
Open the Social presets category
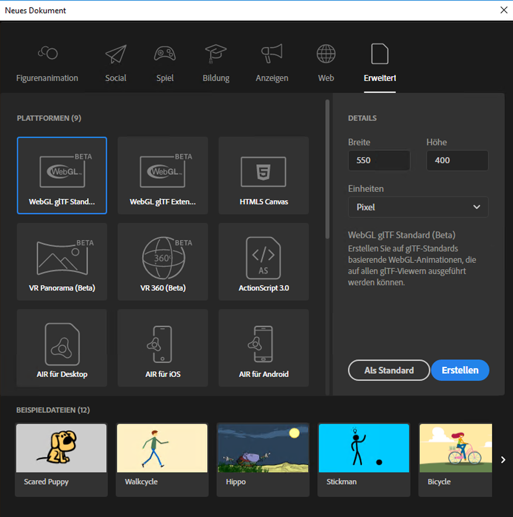pyautogui.click(x=115, y=63)
